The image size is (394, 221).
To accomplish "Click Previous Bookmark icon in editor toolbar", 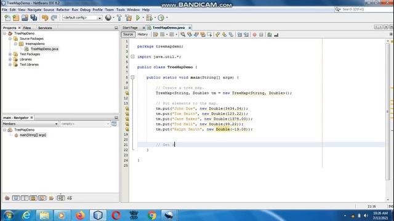I will (x=217, y=34).
